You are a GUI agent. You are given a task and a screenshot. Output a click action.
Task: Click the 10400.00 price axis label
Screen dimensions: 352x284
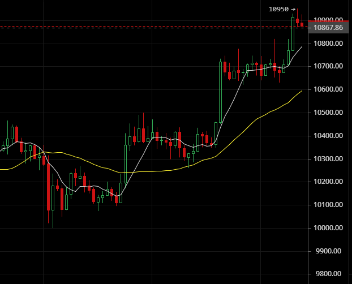point(328,136)
